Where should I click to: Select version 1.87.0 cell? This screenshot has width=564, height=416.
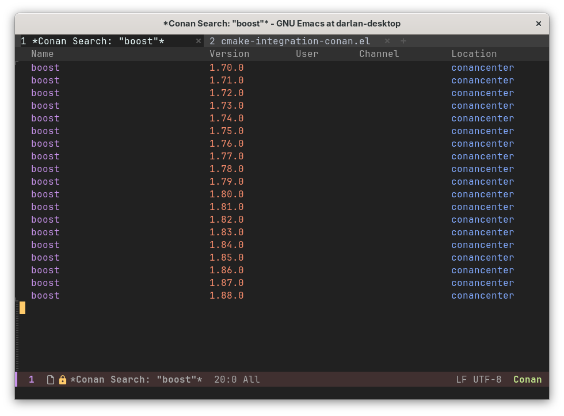point(227,283)
